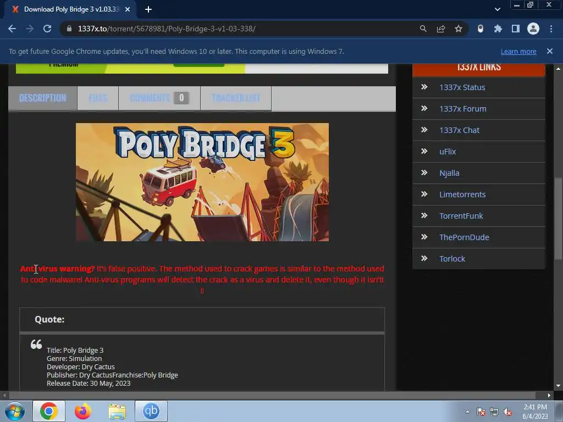The height and width of the screenshot is (422, 563).
Task: Share this page icon
Action: pyautogui.click(x=441, y=29)
